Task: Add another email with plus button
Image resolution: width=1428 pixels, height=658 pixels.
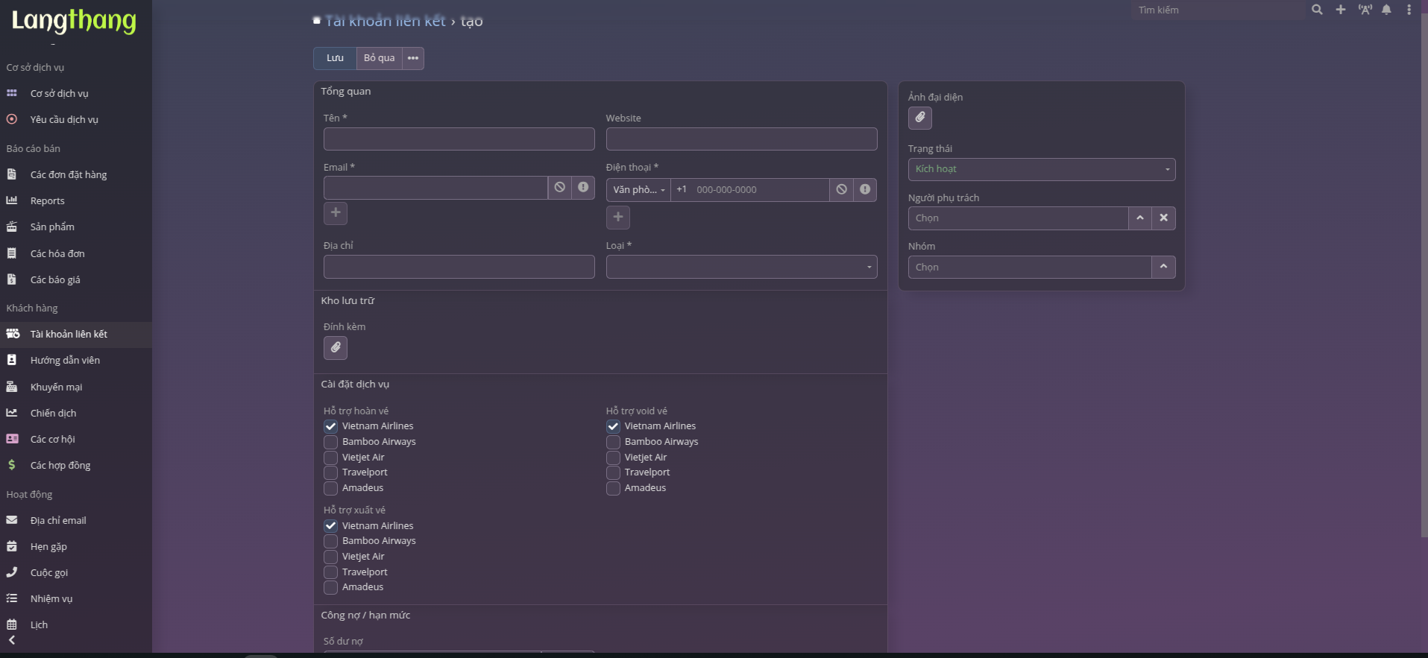Action: click(336, 213)
